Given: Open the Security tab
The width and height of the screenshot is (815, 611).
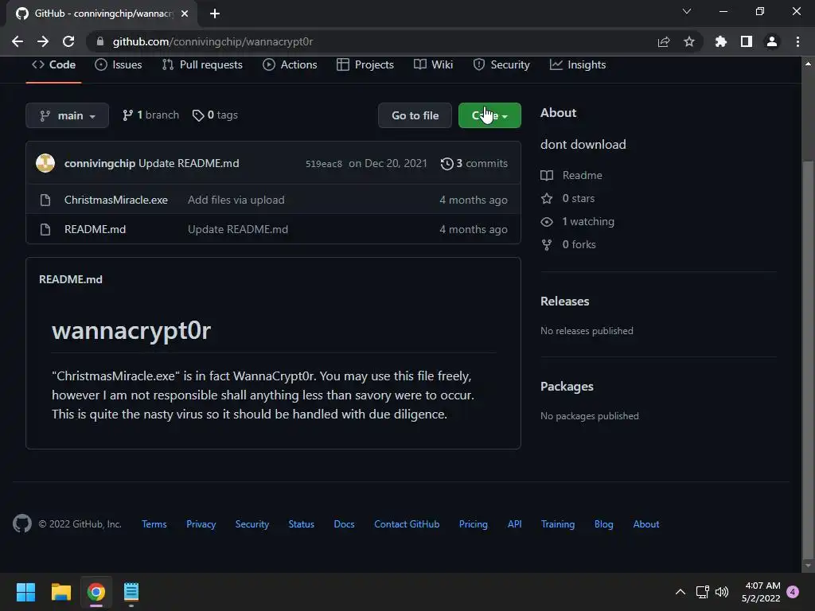Looking at the screenshot, I should [501, 64].
